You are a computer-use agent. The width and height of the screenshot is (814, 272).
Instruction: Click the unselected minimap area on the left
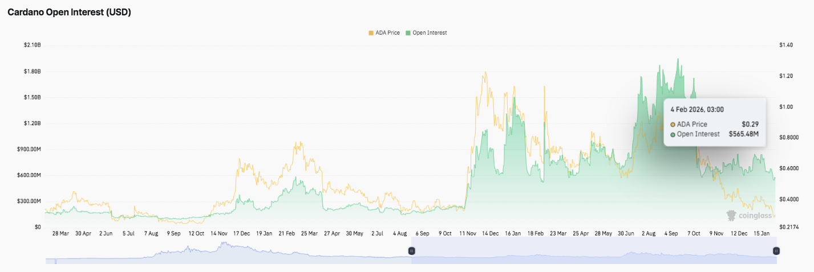coord(228,251)
